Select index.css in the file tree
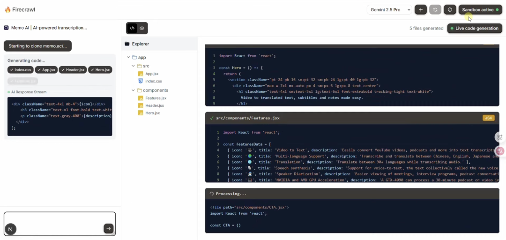 coord(153,81)
